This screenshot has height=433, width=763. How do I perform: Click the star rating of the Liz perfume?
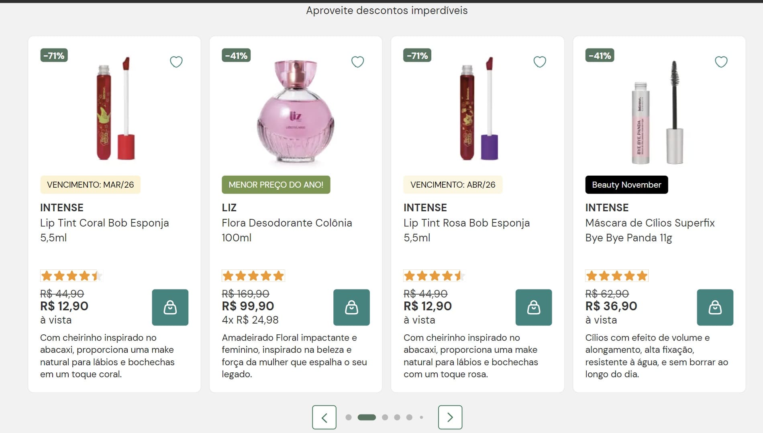pyautogui.click(x=253, y=275)
